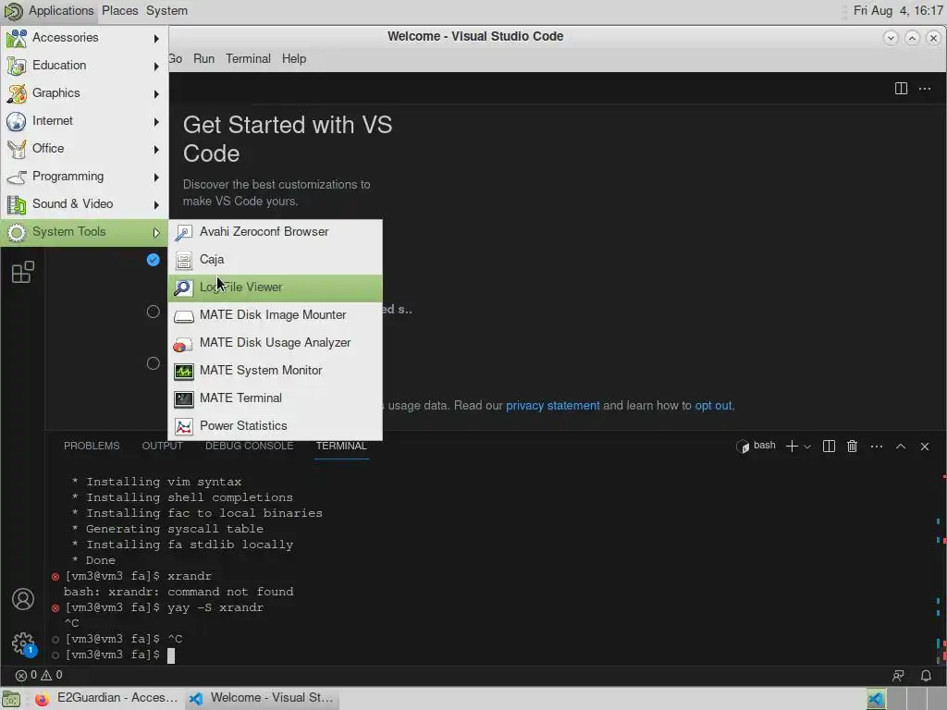Switch to the DEBUG CONSOLE tab
The width and height of the screenshot is (947, 710).
coord(249,446)
